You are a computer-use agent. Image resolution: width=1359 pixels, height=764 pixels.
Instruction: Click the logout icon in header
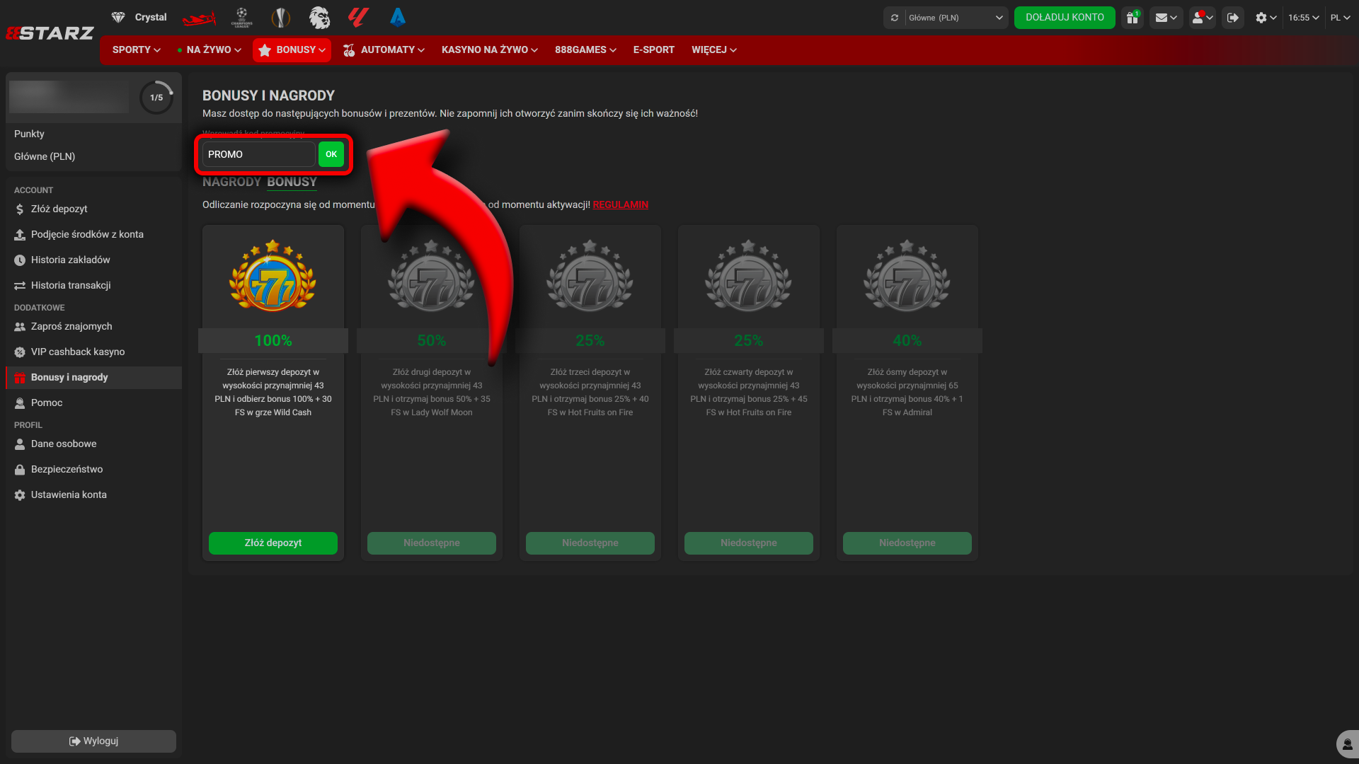(x=1233, y=18)
